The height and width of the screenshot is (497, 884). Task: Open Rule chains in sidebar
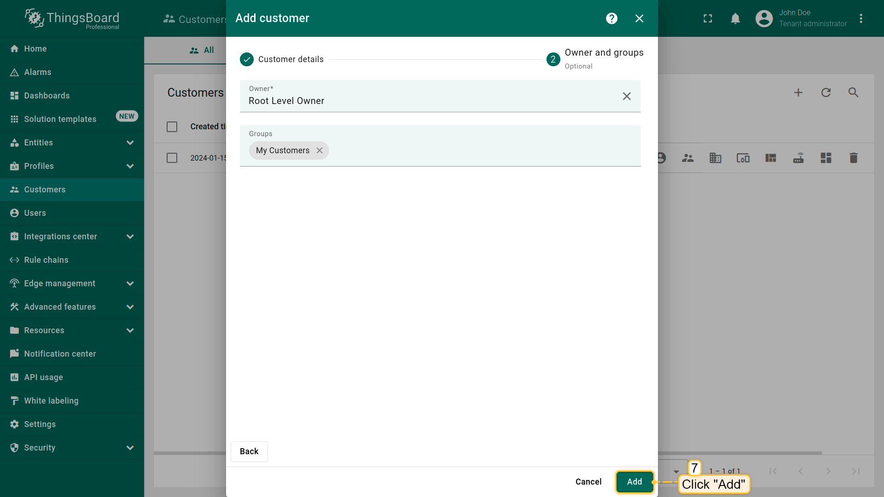click(x=46, y=260)
